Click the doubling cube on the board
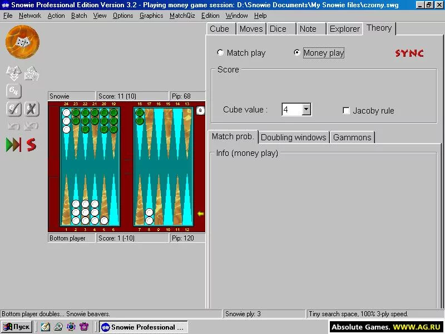The image size is (445, 334). 200,110
